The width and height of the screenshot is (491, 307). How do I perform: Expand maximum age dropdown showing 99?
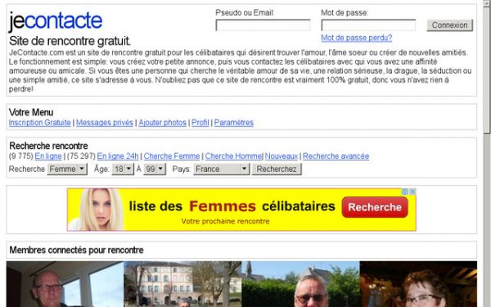[155, 169]
